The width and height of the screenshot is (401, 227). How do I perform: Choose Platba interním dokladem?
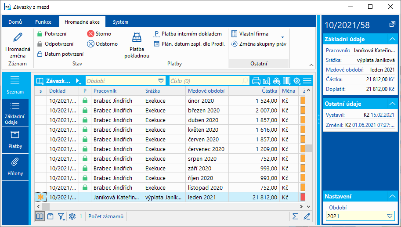188,34
